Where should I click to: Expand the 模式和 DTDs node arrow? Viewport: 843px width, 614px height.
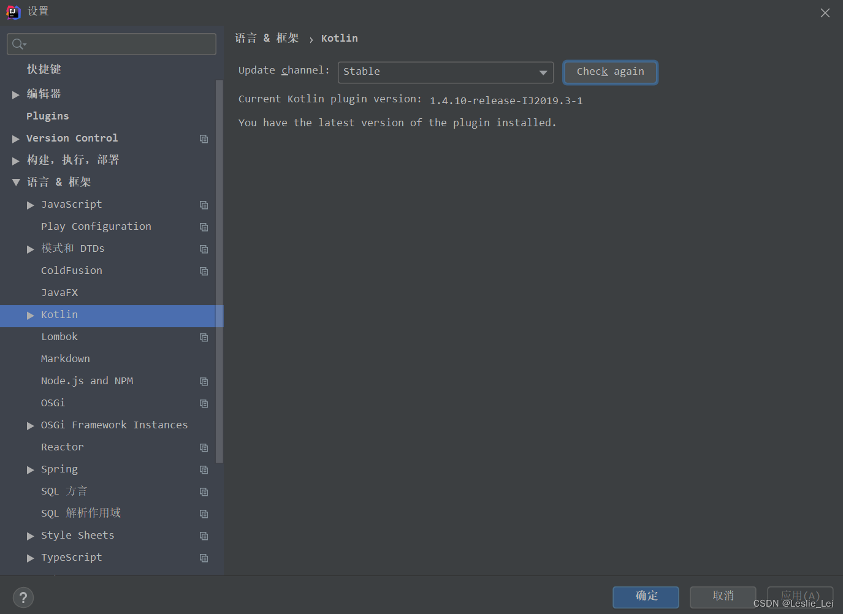(x=31, y=249)
